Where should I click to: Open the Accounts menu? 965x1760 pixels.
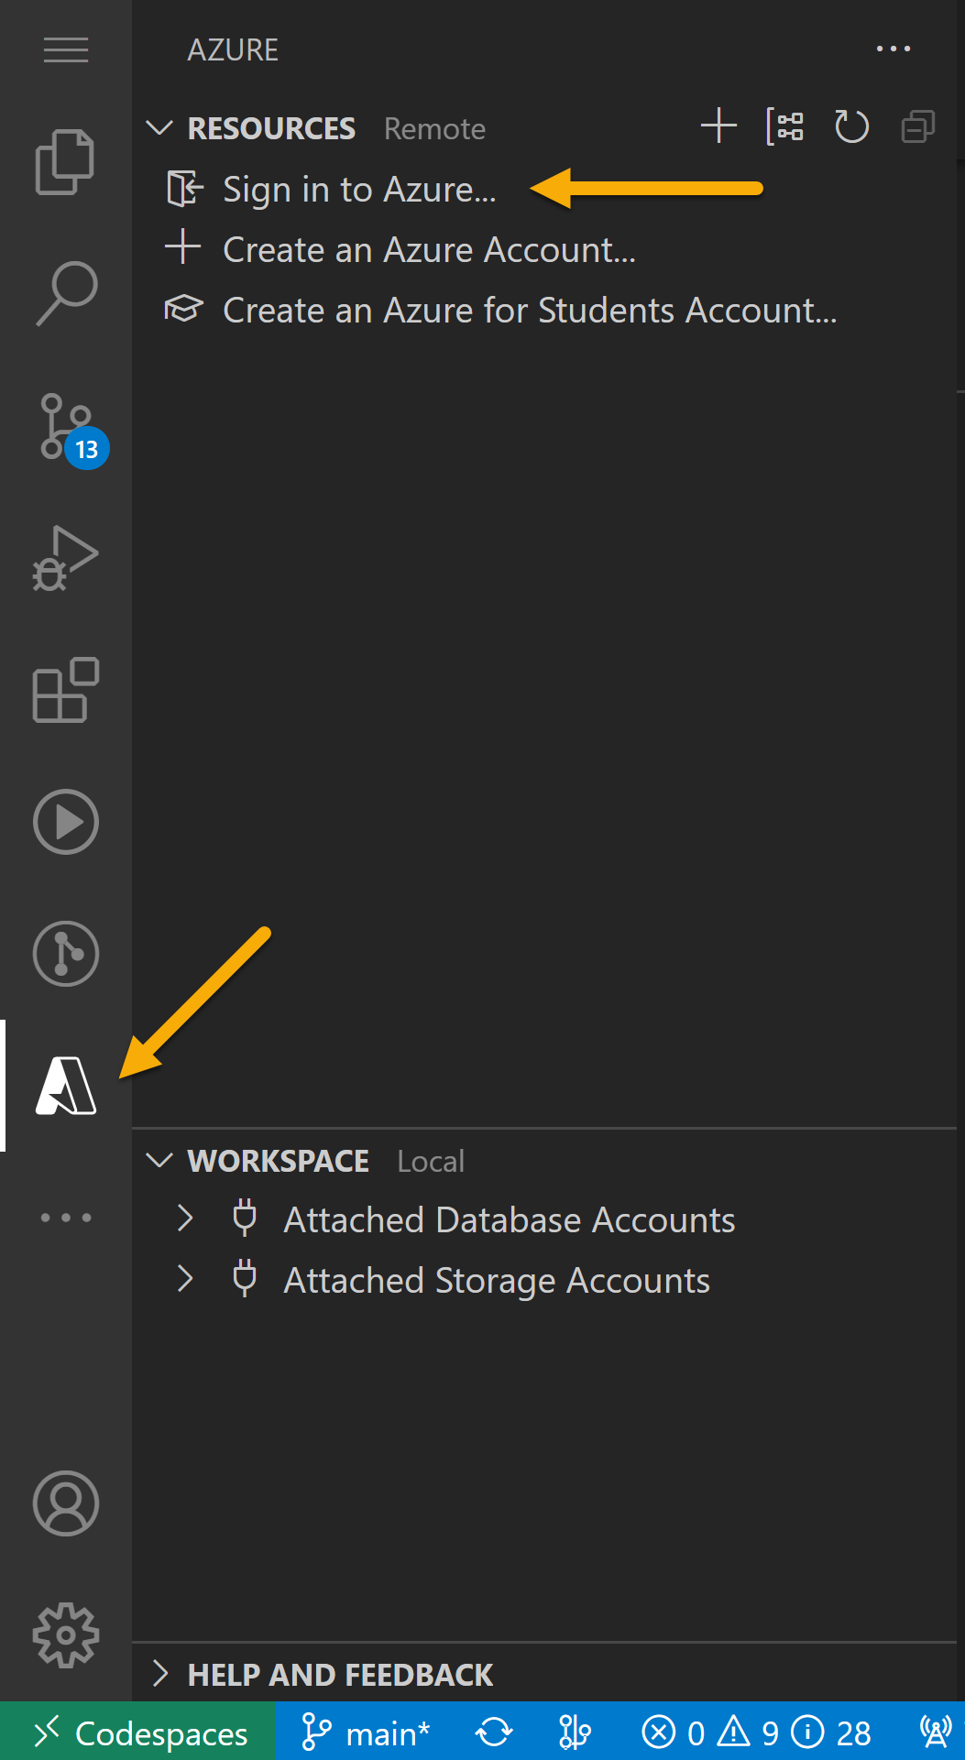coord(66,1503)
